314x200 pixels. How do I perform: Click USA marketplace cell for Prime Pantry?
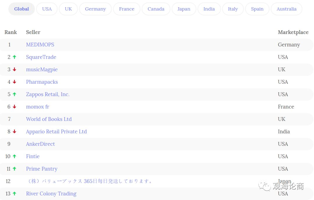tap(283, 169)
